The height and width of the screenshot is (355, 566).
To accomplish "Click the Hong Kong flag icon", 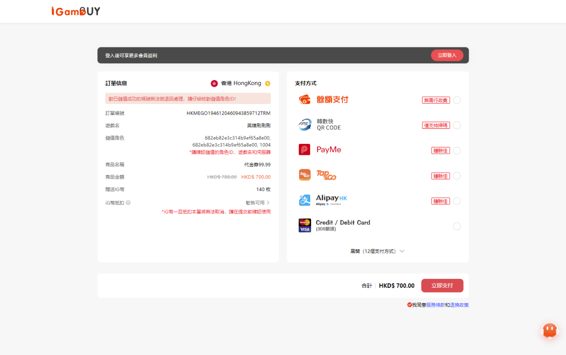I will pos(214,83).
